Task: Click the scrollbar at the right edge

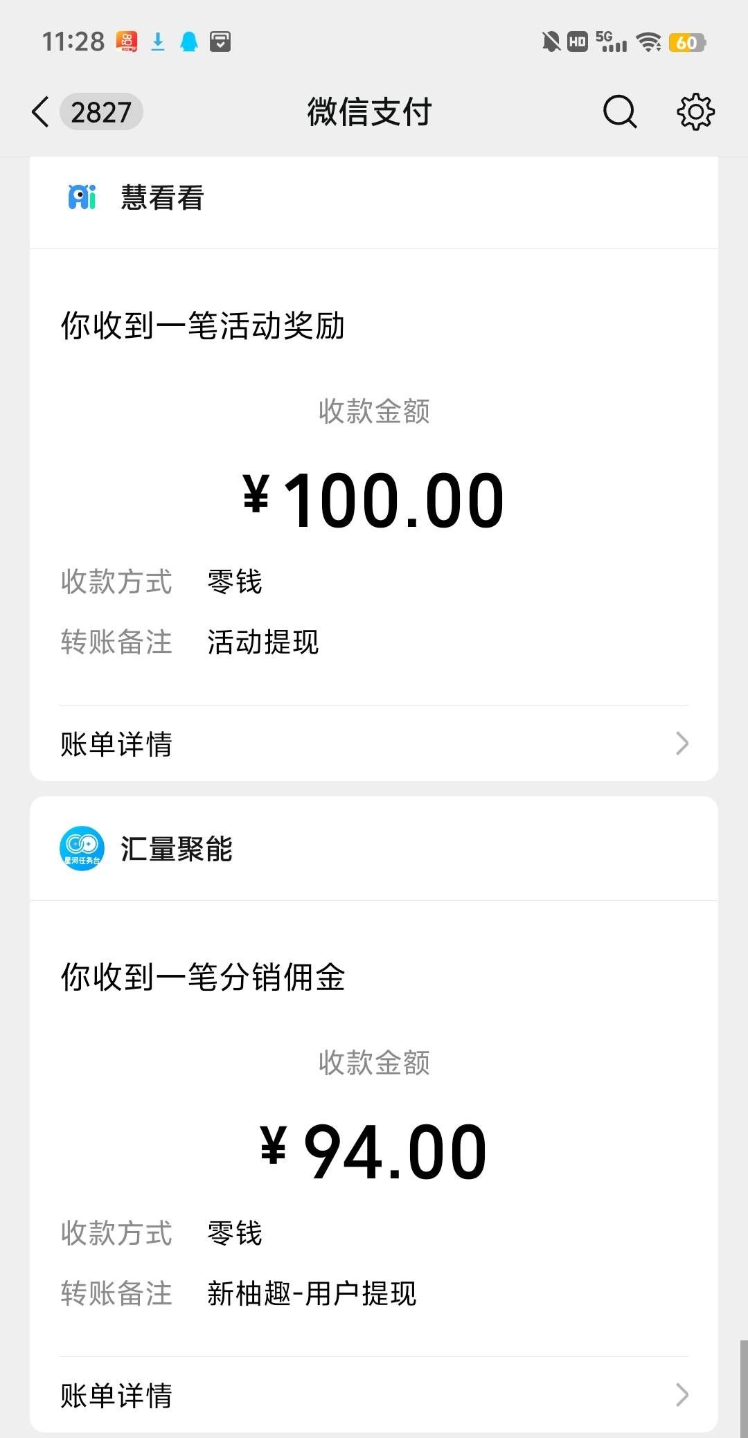Action: coord(743,1388)
